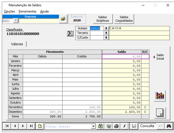Expand the Terceiro field dropdown
This screenshot has height=133, width=174.
click(106, 33)
